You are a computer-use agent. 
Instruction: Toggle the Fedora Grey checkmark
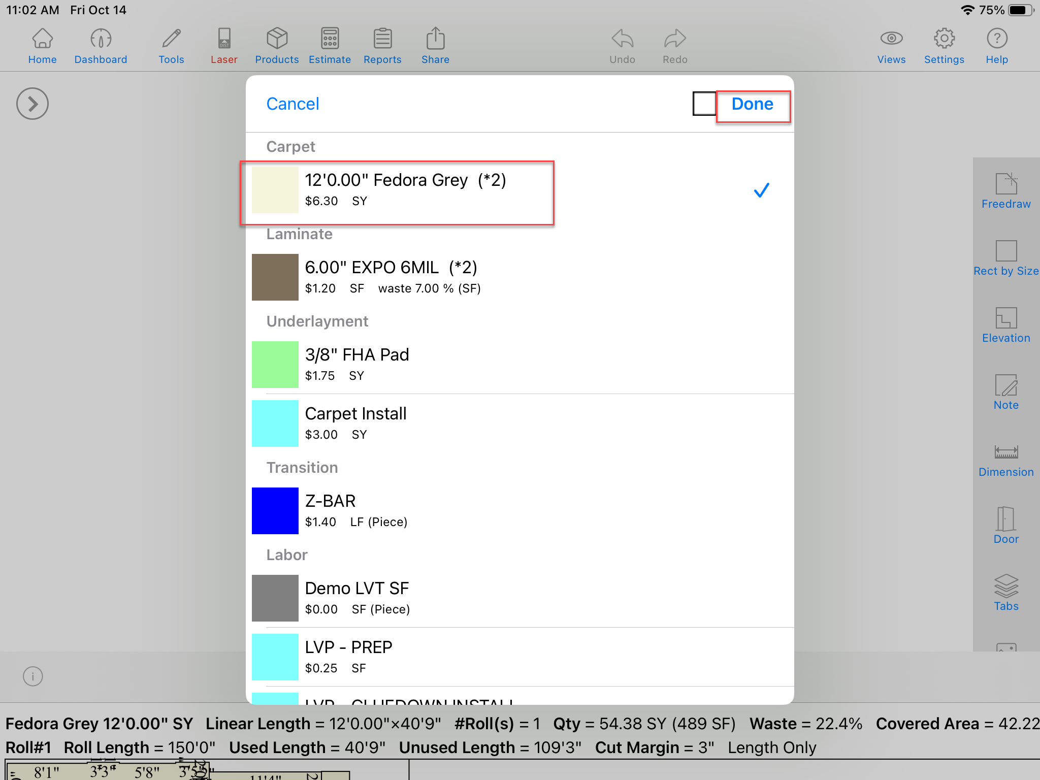[761, 190]
